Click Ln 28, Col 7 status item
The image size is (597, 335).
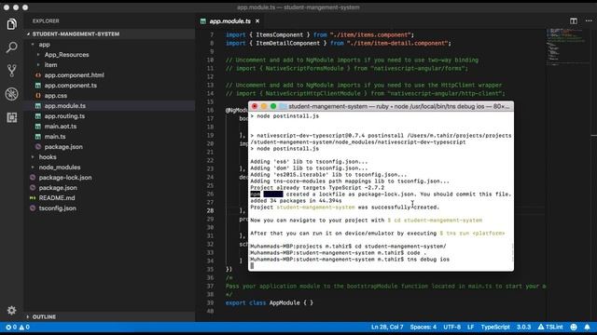(x=387, y=327)
